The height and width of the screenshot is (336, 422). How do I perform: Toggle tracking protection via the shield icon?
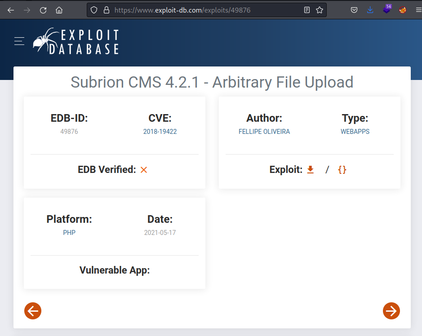94,9
